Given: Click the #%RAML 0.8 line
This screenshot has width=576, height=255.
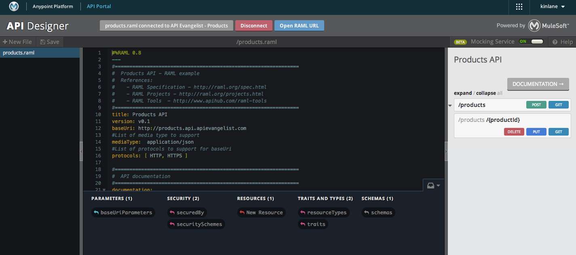Looking at the screenshot, I should coord(127,53).
